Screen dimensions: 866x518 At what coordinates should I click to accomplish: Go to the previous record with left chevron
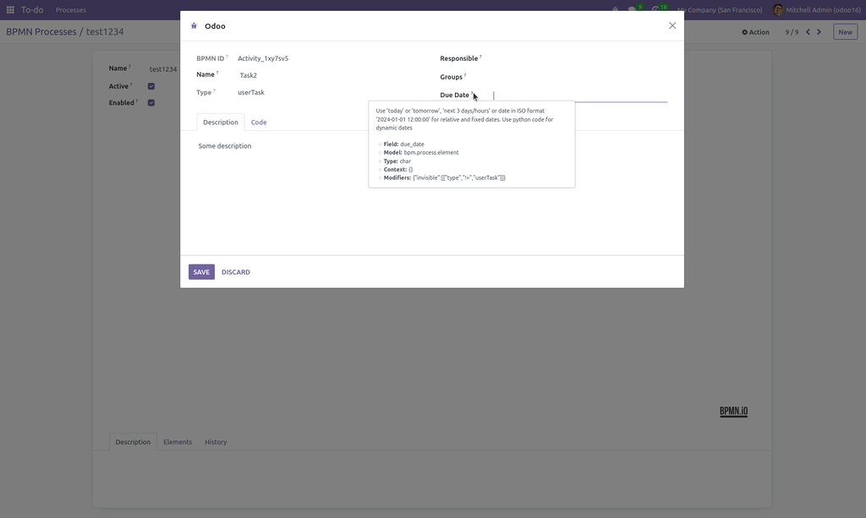(808, 32)
